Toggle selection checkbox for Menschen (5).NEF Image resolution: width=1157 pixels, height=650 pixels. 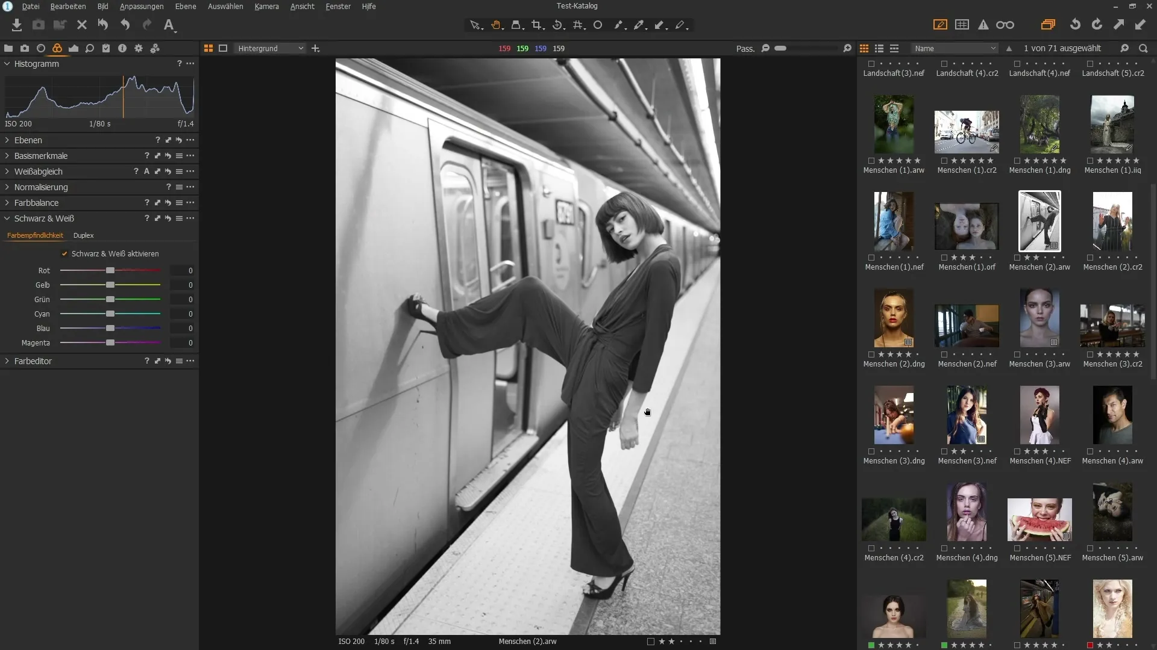[x=1017, y=548]
